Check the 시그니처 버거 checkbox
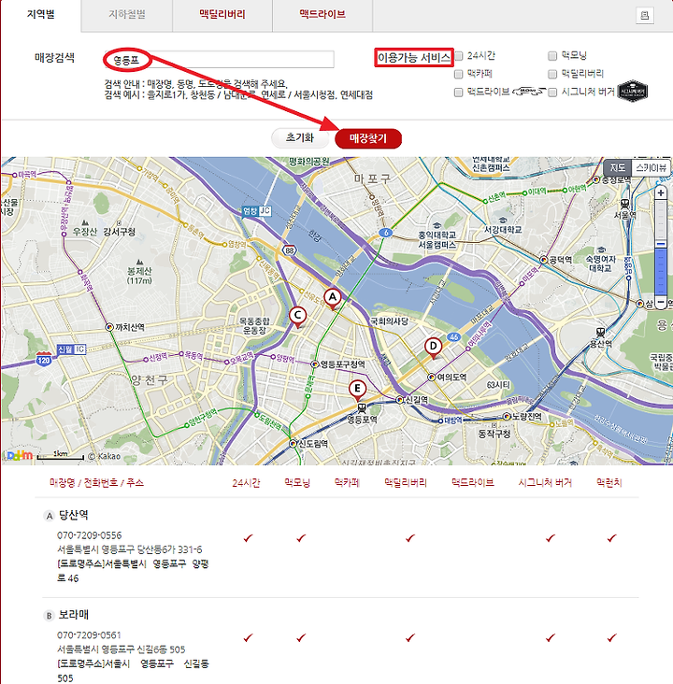The height and width of the screenshot is (684, 673). click(552, 93)
